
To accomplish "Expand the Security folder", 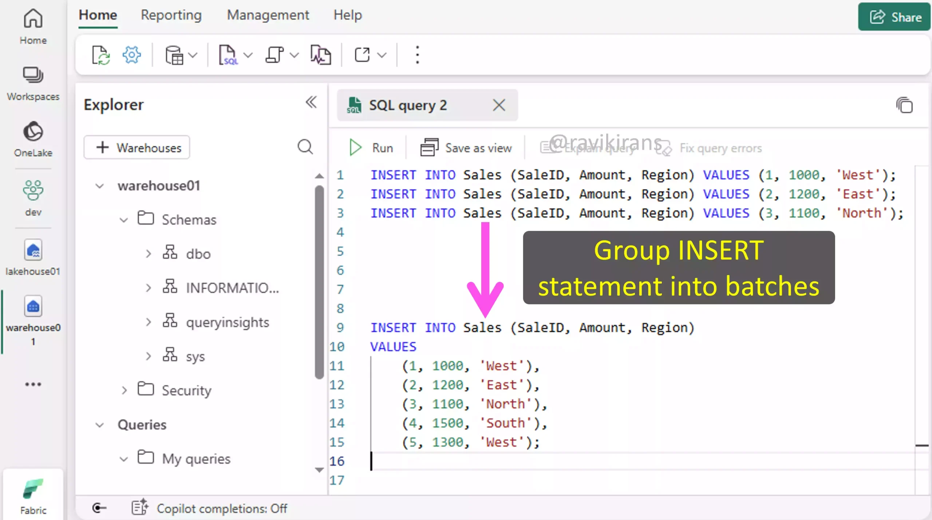I will point(124,390).
